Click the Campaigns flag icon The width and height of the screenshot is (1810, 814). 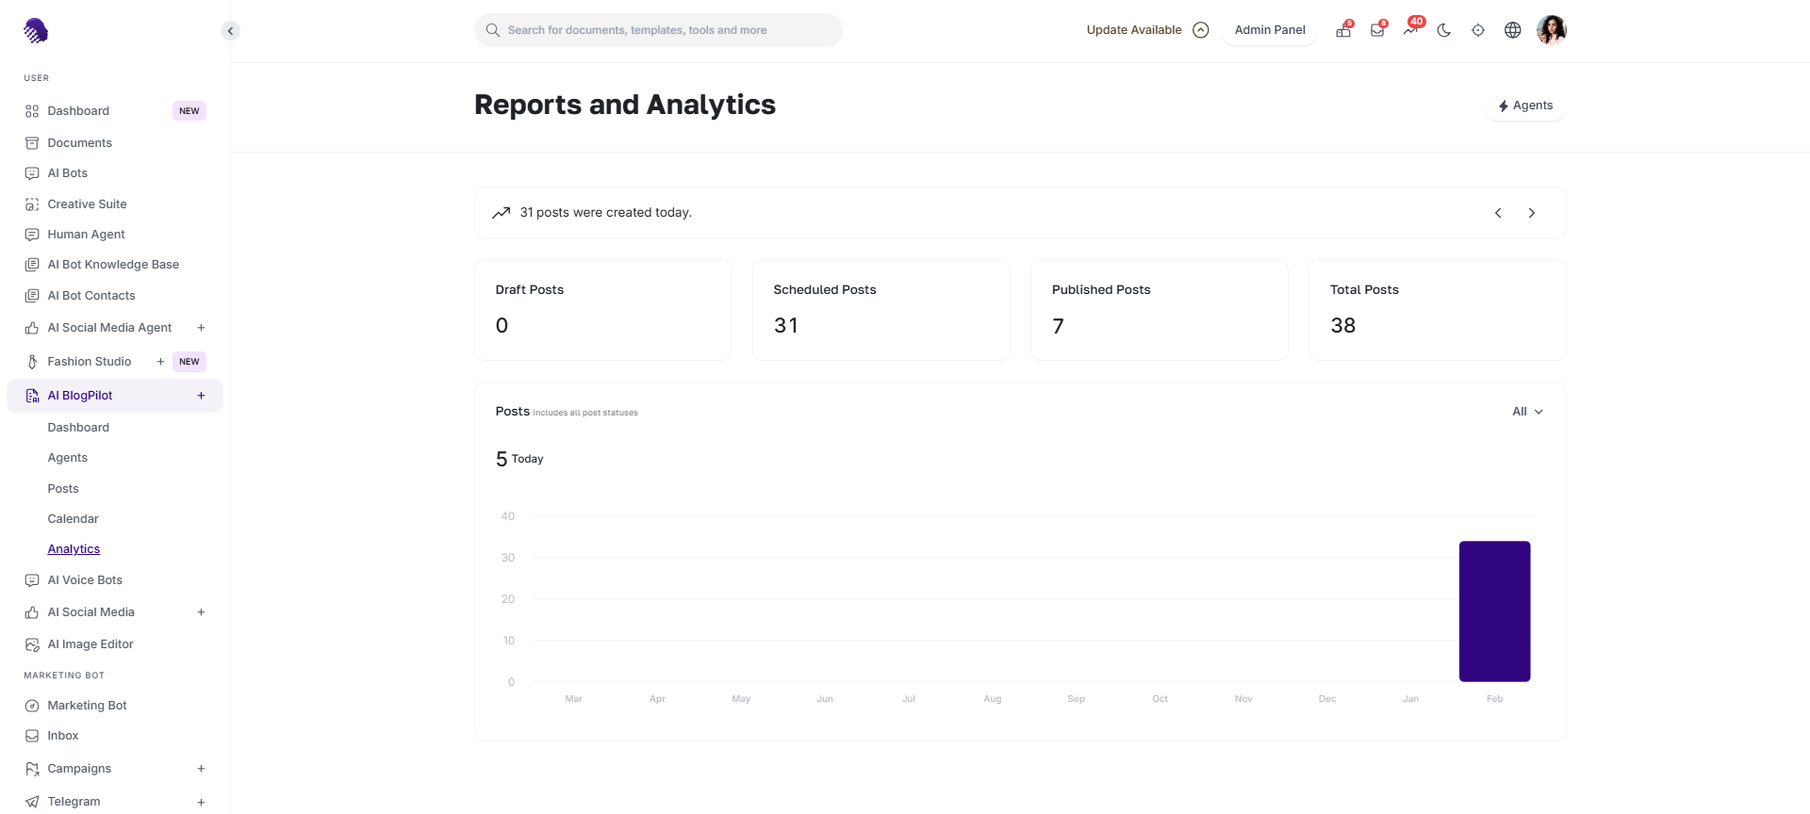[32, 769]
